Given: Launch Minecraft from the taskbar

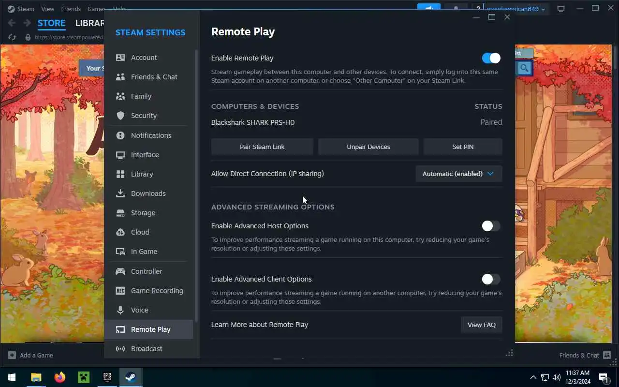Looking at the screenshot, I should tap(84, 377).
